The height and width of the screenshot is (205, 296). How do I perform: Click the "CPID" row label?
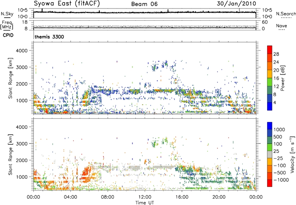tap(8, 35)
